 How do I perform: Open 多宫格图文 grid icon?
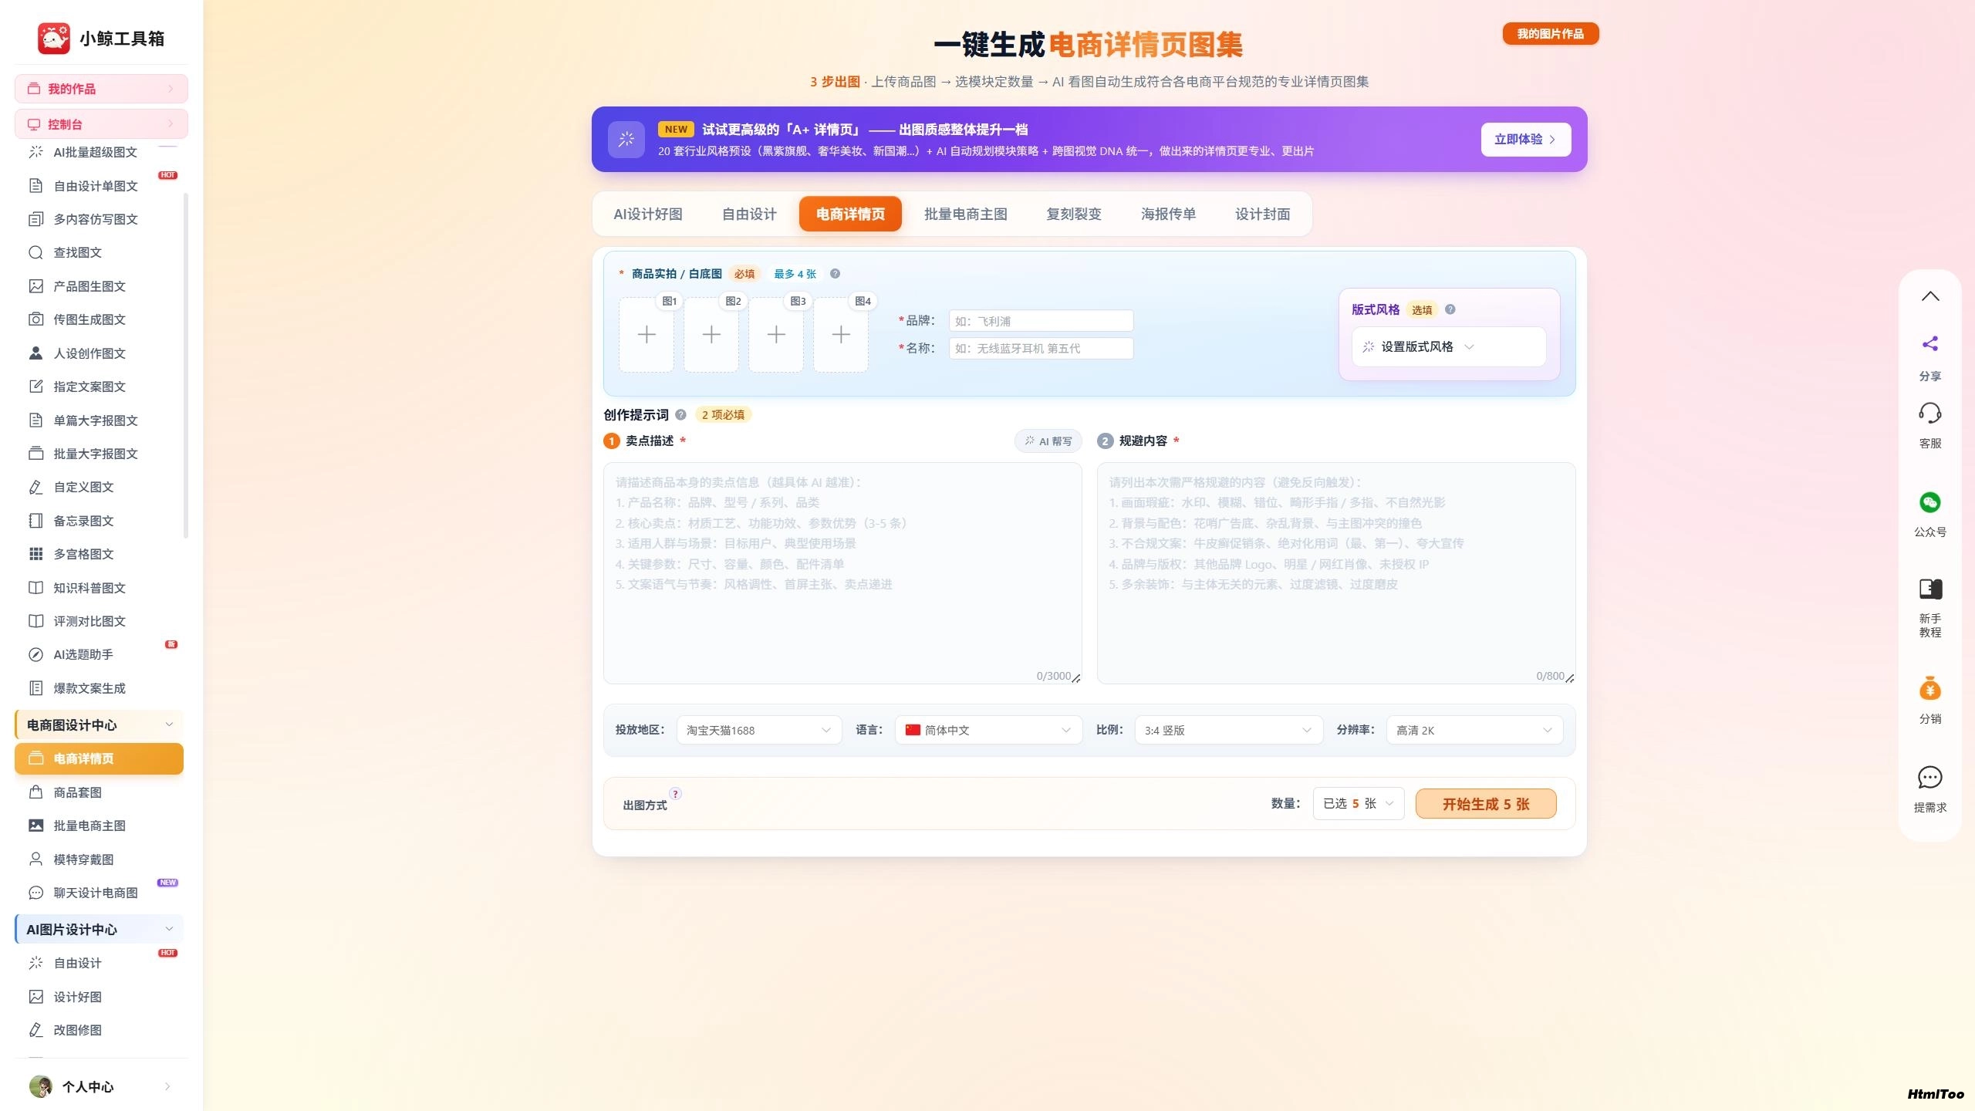[35, 554]
